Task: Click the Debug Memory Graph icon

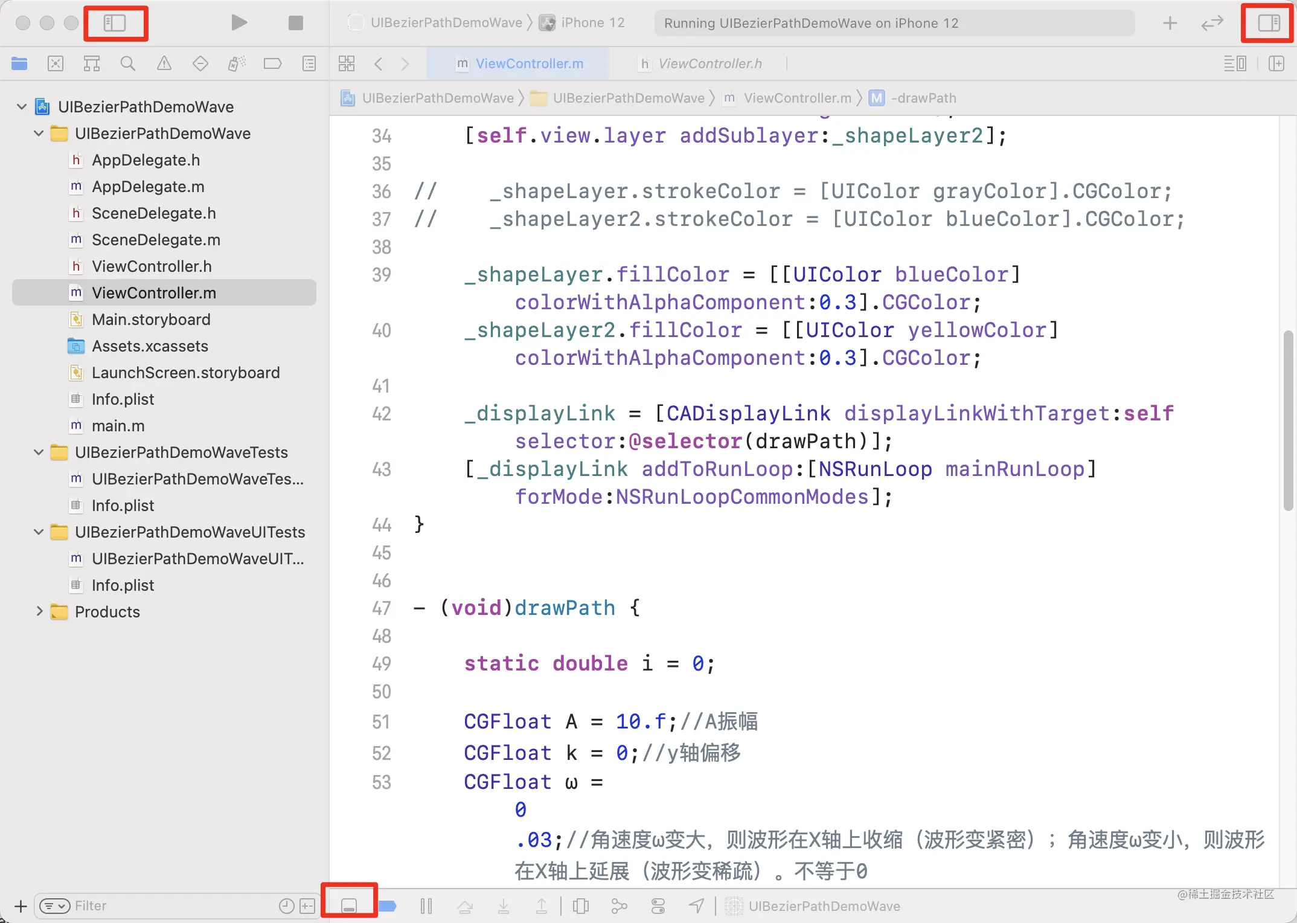Action: point(619,905)
